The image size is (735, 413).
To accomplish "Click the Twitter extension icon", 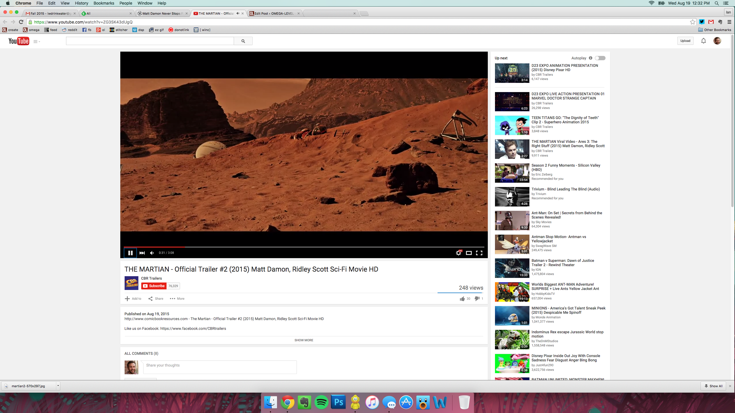I will [x=702, y=22].
